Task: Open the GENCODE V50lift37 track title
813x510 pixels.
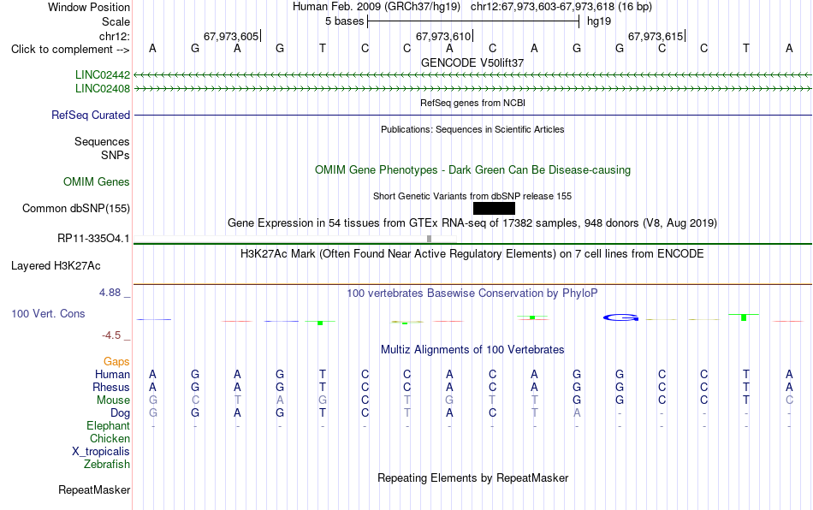Action: click(x=472, y=62)
